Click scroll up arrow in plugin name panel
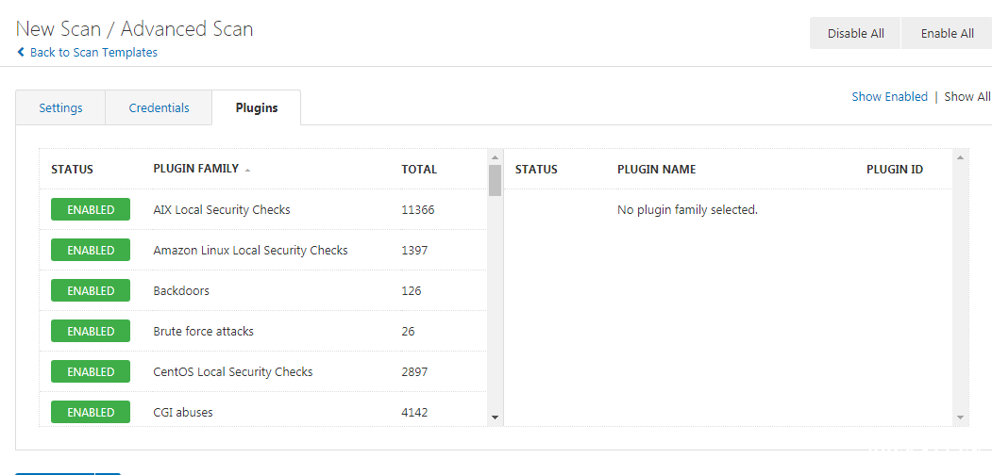 [961, 156]
